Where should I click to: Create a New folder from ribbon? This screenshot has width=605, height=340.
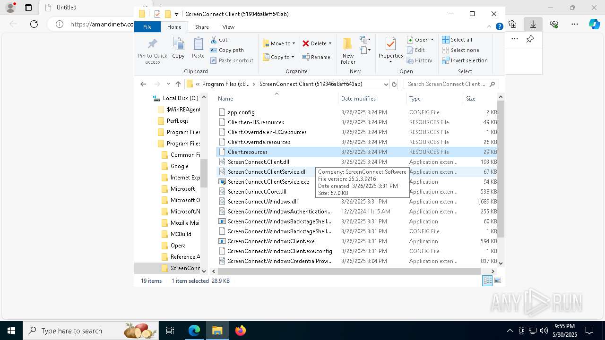(348, 51)
